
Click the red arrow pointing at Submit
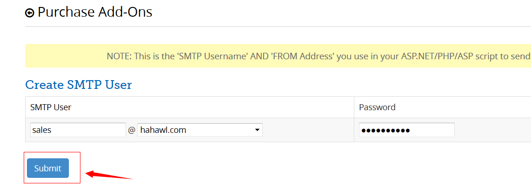coord(109,175)
